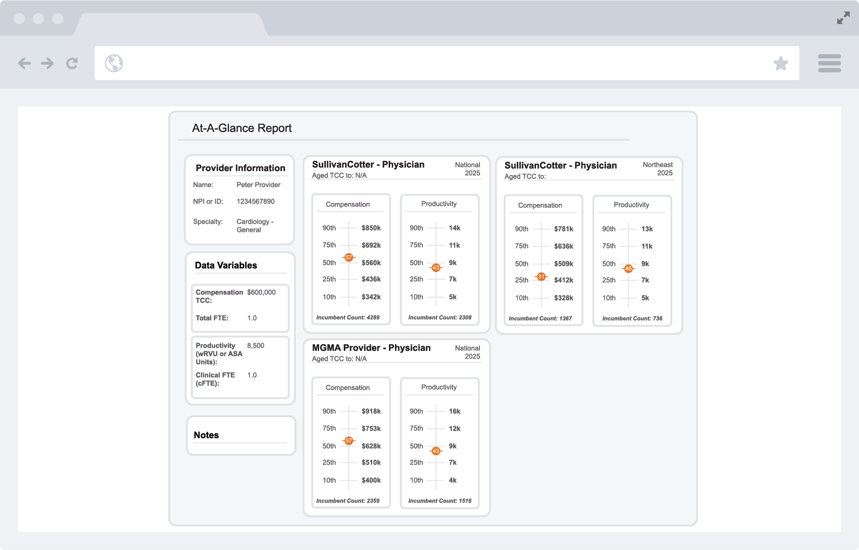Click Incumbent Count: 1367
Image resolution: width=859 pixels, height=550 pixels.
point(540,318)
